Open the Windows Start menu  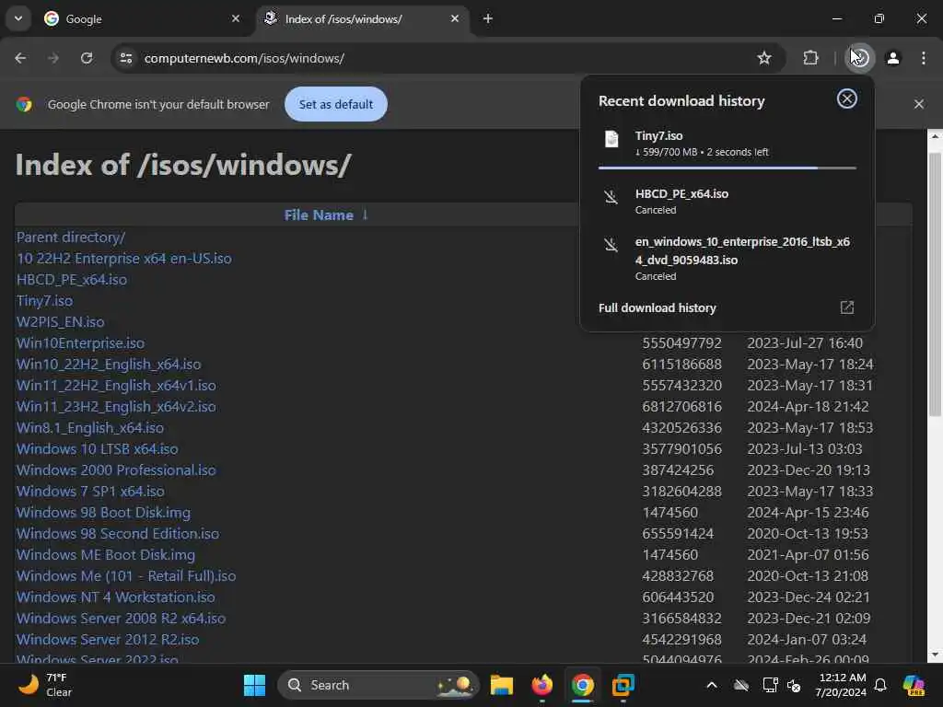254,685
